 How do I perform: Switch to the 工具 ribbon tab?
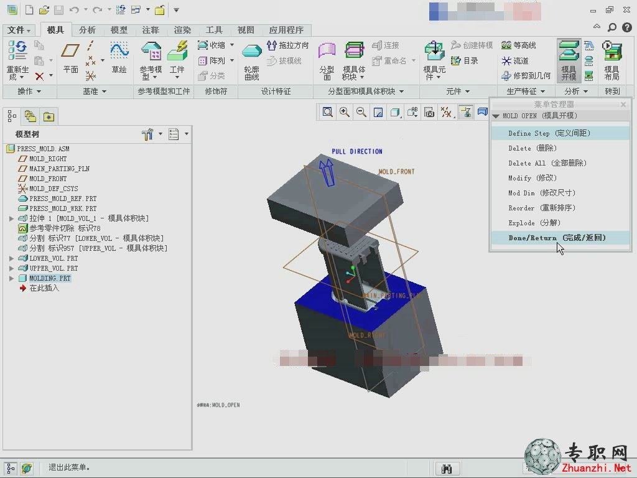[214, 30]
